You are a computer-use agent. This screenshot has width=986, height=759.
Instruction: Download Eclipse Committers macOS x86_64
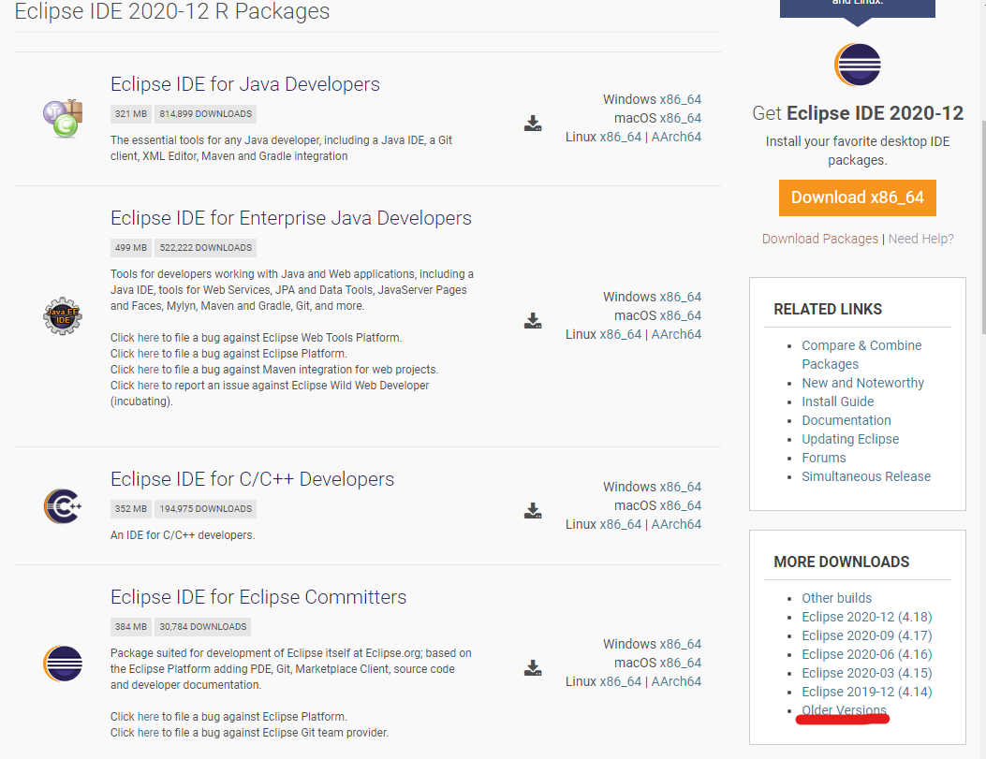(x=681, y=663)
